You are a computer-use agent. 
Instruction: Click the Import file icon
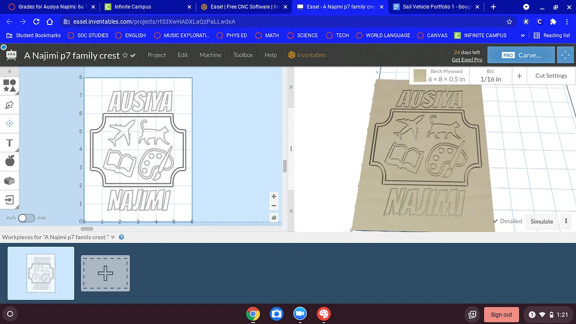(10, 199)
